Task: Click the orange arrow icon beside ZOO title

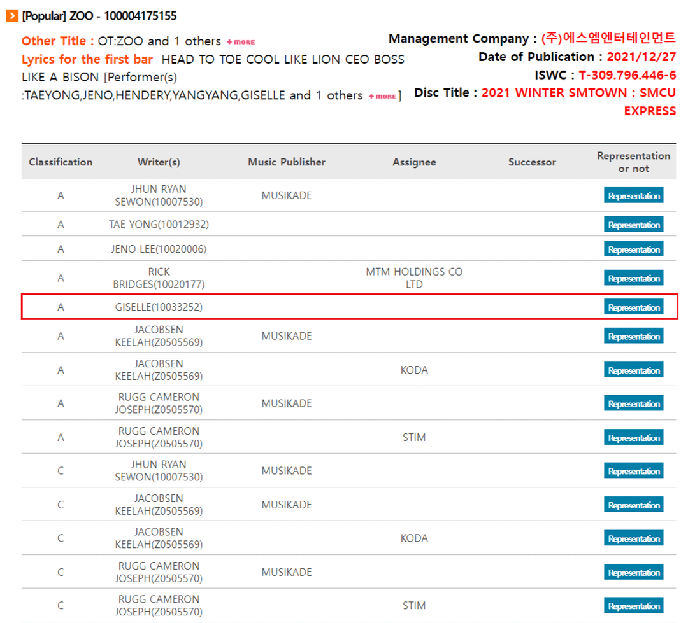Action: tap(12, 16)
